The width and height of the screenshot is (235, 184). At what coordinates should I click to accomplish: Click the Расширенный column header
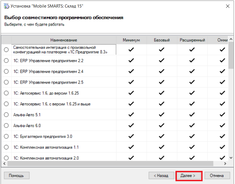[192, 40]
